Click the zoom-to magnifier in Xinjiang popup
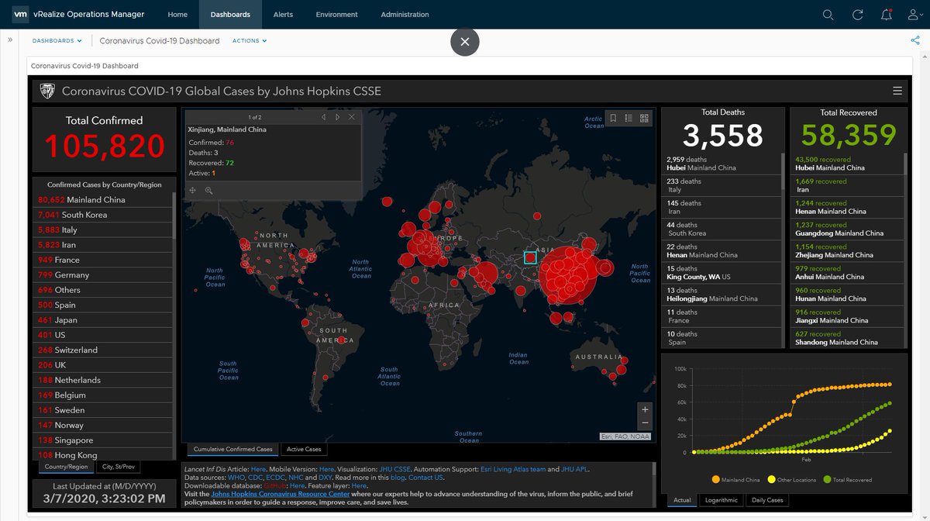The image size is (930, 521). click(208, 190)
